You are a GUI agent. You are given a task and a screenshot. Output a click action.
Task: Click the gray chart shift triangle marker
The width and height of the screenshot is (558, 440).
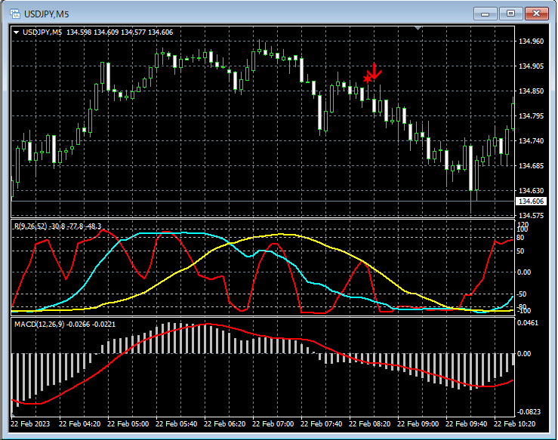coord(419,29)
